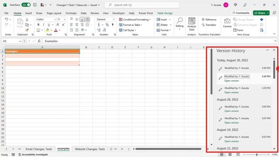Screen dimensions: 279x157
Task: Toggle AutoSave switch
Action: tap(26, 5)
